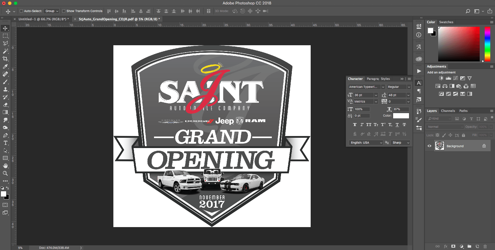Create a new layer button
The width and height of the screenshot is (495, 250).
[477, 246]
